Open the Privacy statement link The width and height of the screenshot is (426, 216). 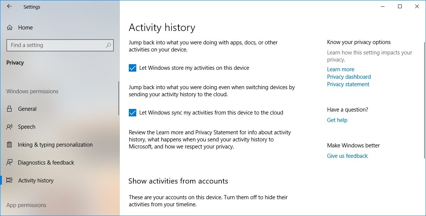point(348,84)
